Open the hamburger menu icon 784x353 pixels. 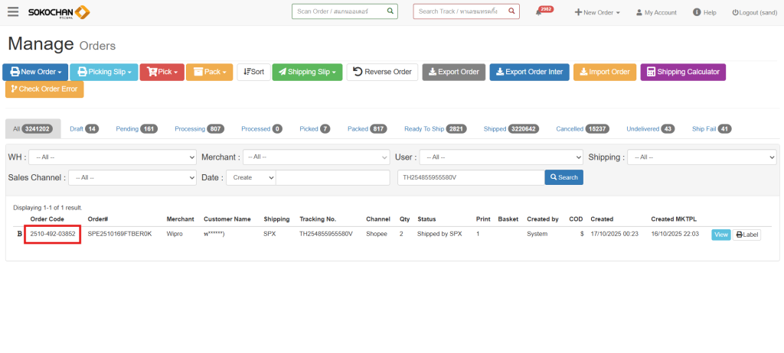pyautogui.click(x=13, y=12)
